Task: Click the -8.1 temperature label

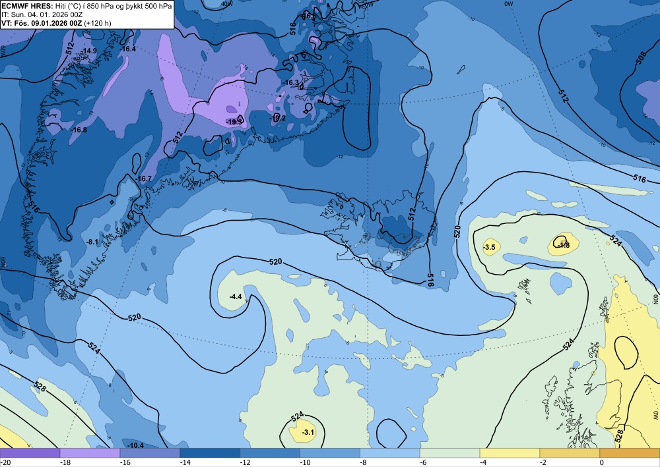Action: click(92, 242)
